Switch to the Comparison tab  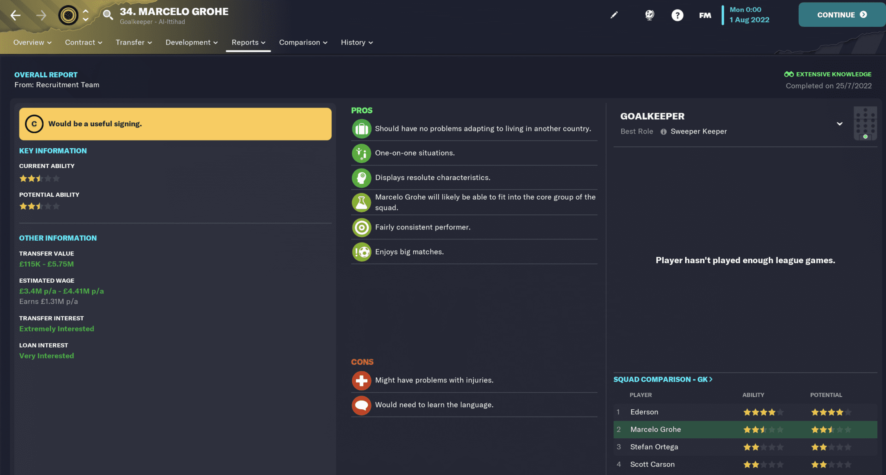click(299, 42)
